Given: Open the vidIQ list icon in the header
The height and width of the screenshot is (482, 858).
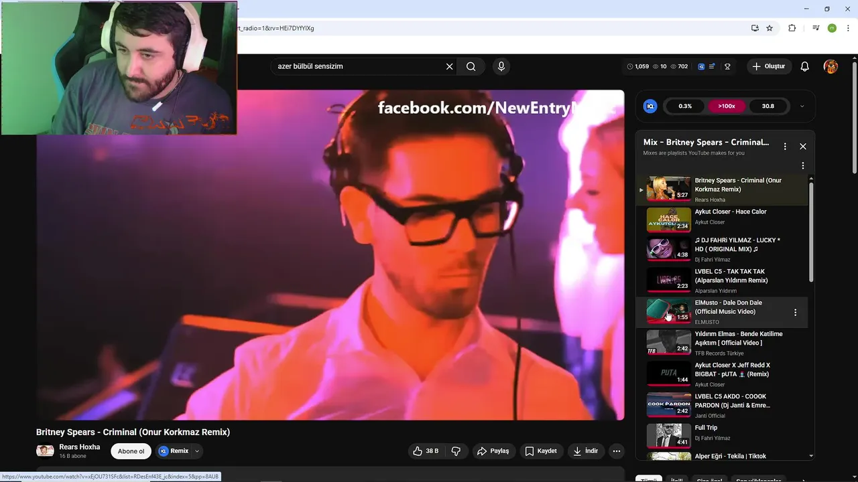Looking at the screenshot, I should pos(712,66).
